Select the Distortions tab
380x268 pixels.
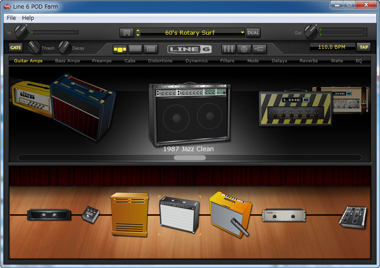[160, 61]
